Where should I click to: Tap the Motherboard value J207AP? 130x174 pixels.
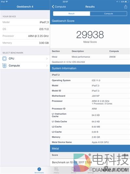click(95, 96)
